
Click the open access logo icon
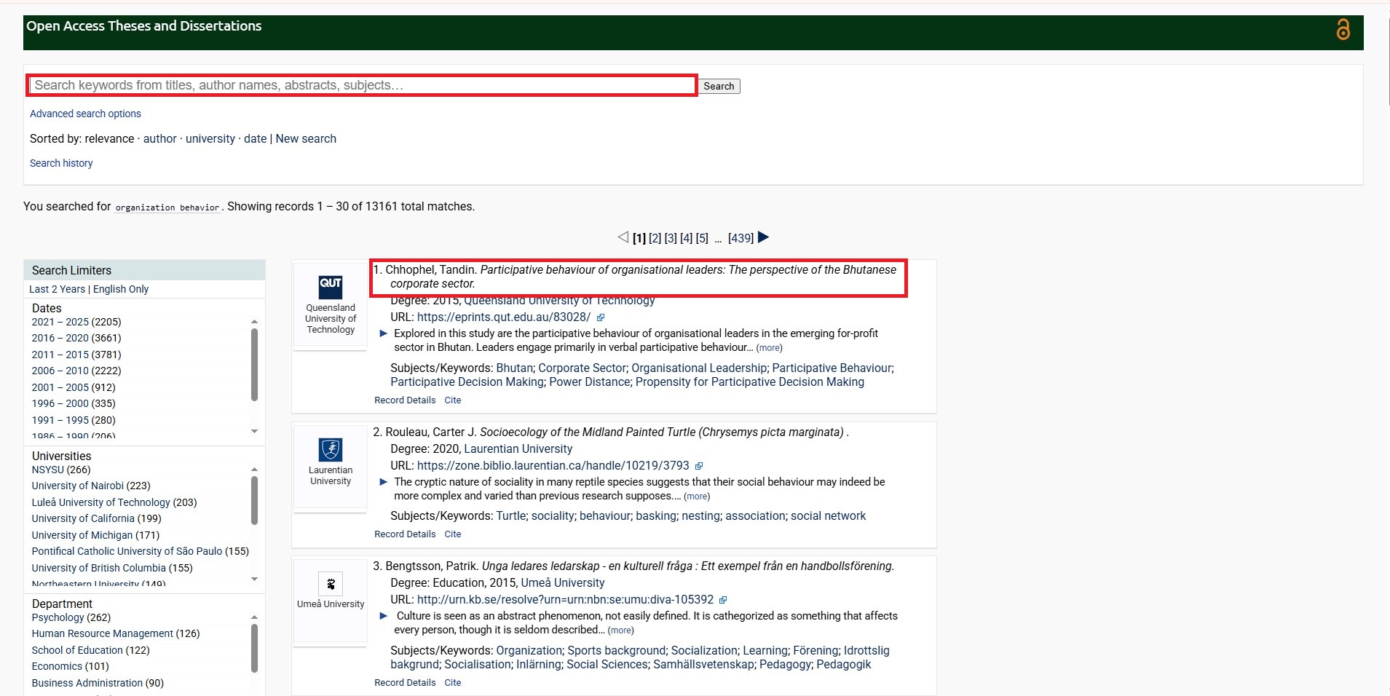point(1343,29)
